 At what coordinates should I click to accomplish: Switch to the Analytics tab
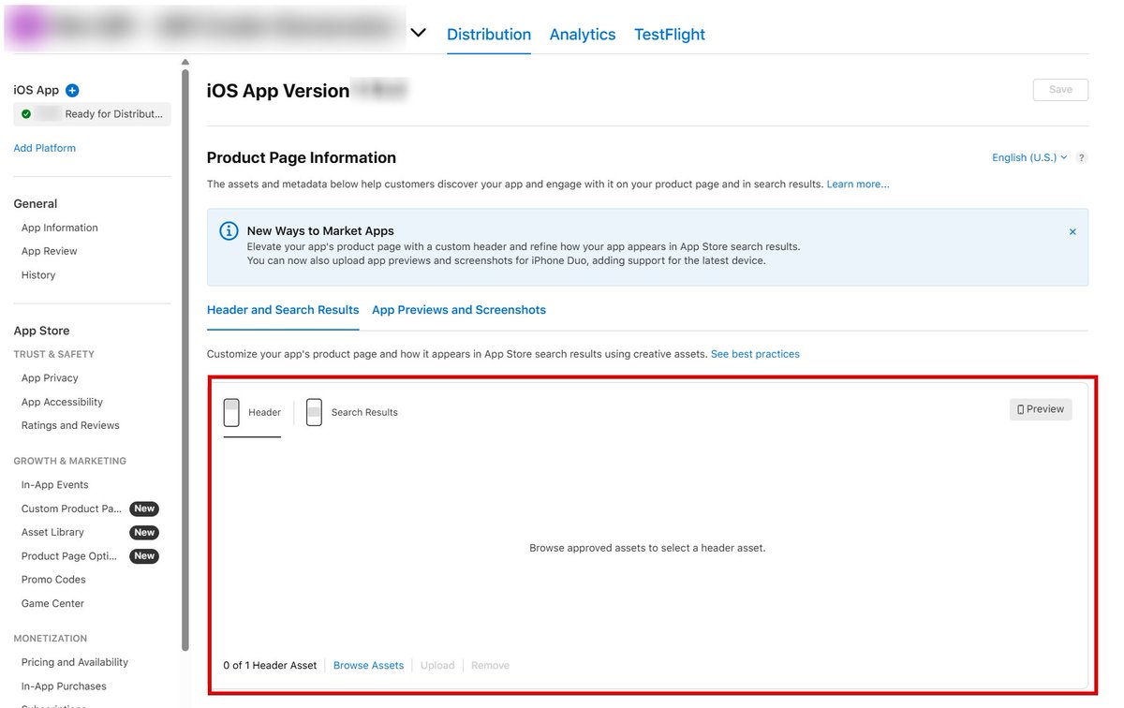tap(583, 35)
